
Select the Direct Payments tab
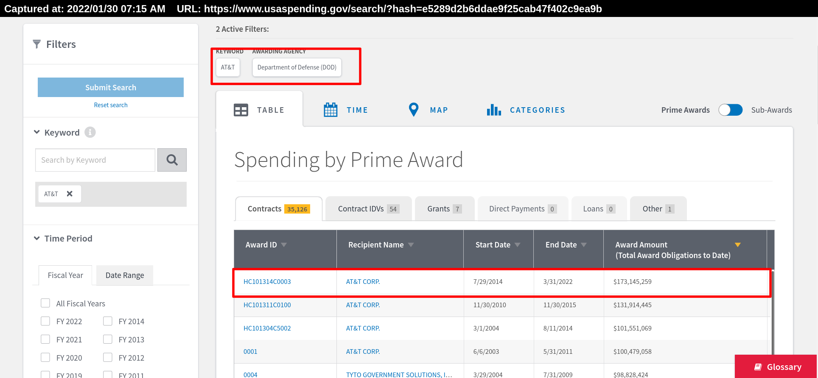point(523,208)
